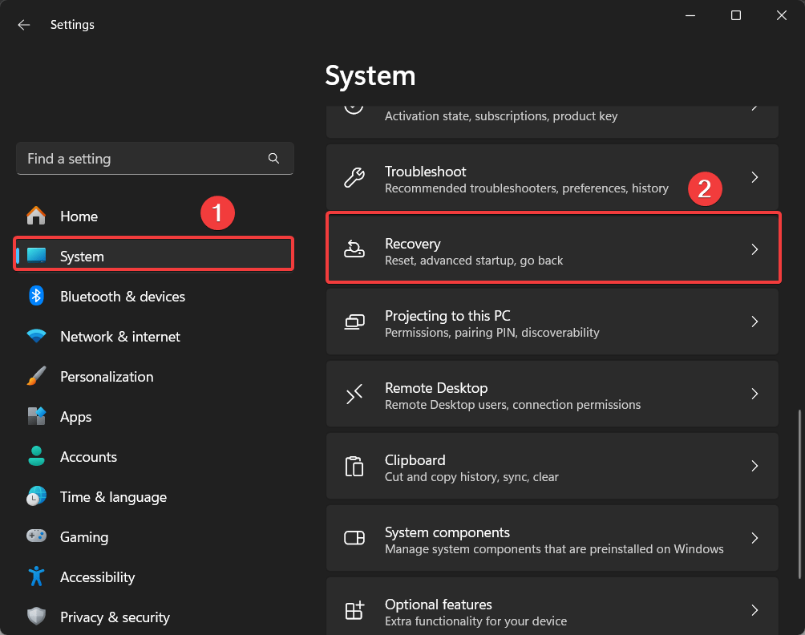Open Projecting to this PC title

pyautogui.click(x=447, y=316)
